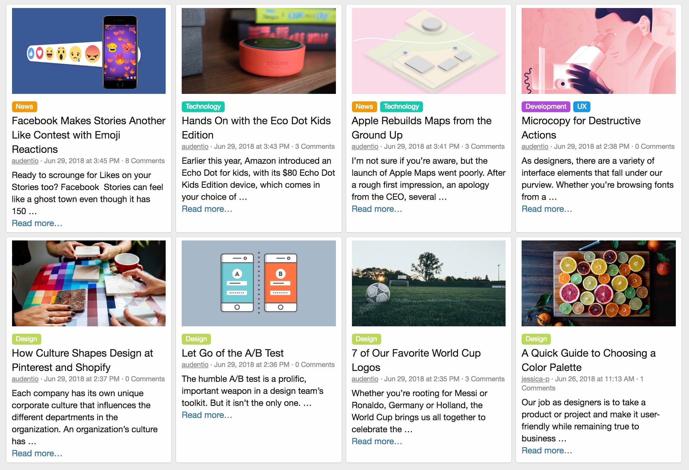Click the purple Development category tag
The height and width of the screenshot is (470, 689).
tap(545, 106)
